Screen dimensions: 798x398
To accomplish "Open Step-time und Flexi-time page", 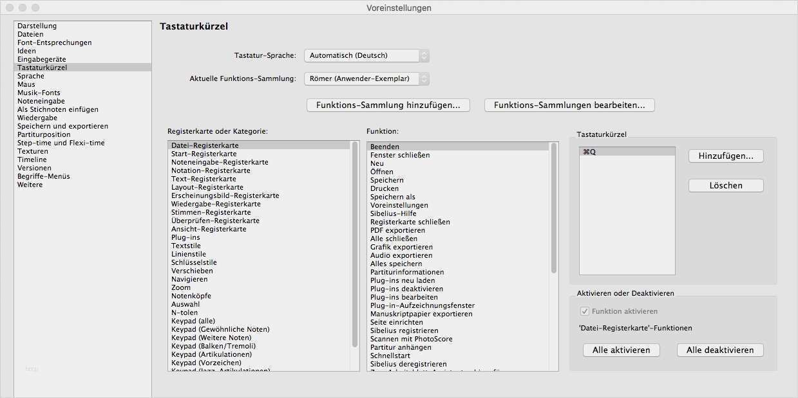I will click(x=82, y=143).
